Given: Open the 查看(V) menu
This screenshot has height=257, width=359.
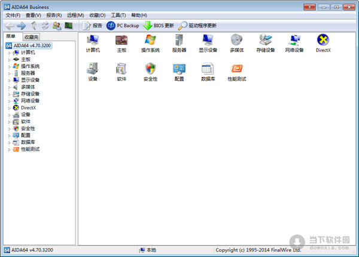Looking at the screenshot, I should 34,16.
